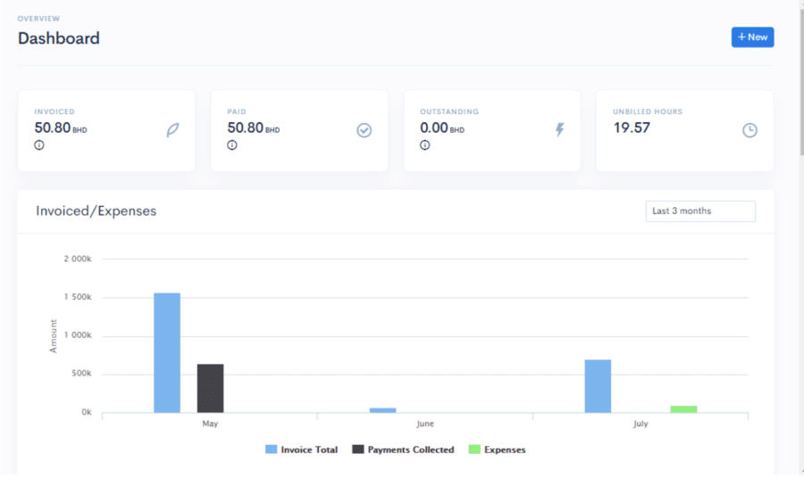Viewport: 804px width, 478px height.
Task: Select May's dark Payments Collected bar
Action: (210, 388)
